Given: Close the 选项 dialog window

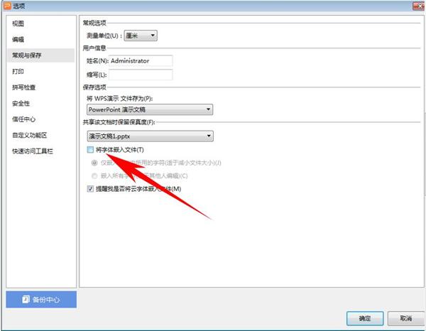Looking at the screenshot, I should 419,6.
